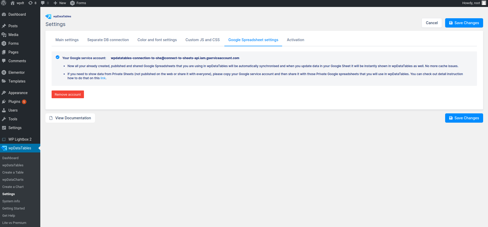The height and width of the screenshot is (227, 488).
Task: Open Separate DB connection tab
Action: (108, 40)
